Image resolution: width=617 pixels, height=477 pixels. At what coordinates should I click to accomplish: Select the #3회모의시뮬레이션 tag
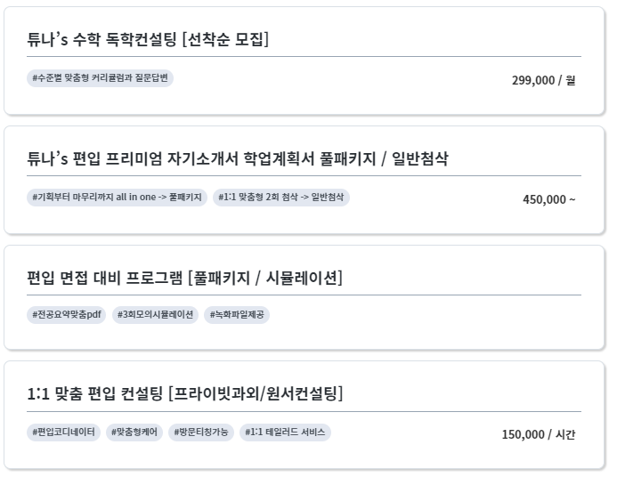click(x=155, y=315)
